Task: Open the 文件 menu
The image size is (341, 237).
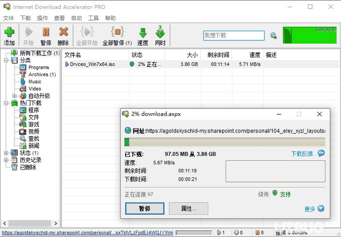Action: pyautogui.click(x=8, y=18)
